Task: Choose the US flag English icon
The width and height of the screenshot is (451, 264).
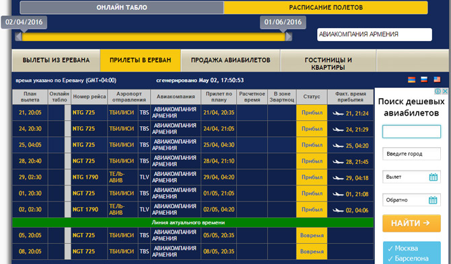Action: [437, 79]
